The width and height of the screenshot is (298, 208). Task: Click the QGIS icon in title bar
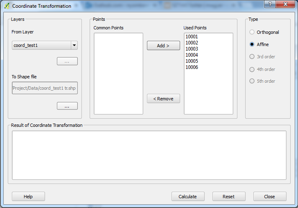click(x=7, y=6)
